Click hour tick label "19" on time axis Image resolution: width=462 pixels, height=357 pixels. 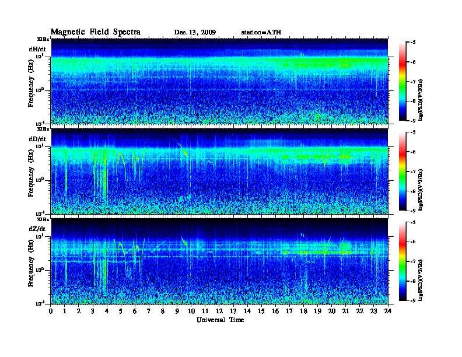317,311
